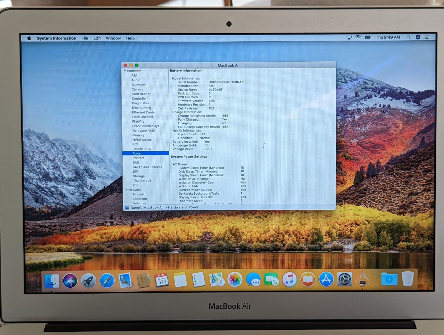Launch Siri from the Dock
Viewport: 444px width, 335px height.
70,281
